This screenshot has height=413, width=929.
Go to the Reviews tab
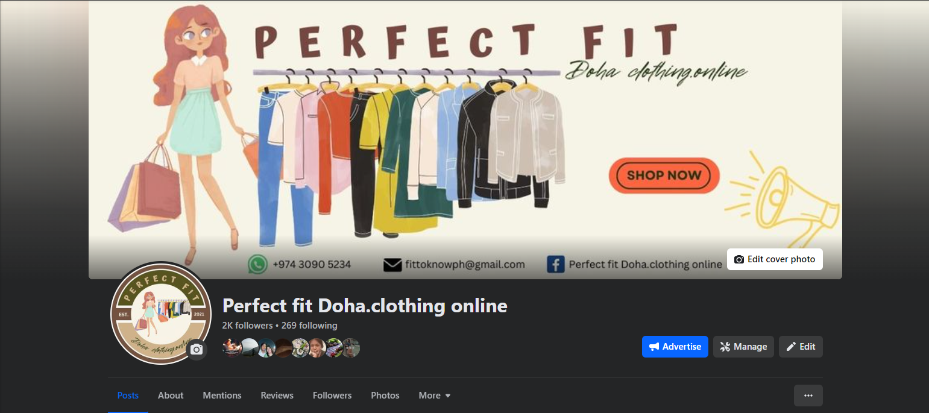277,396
